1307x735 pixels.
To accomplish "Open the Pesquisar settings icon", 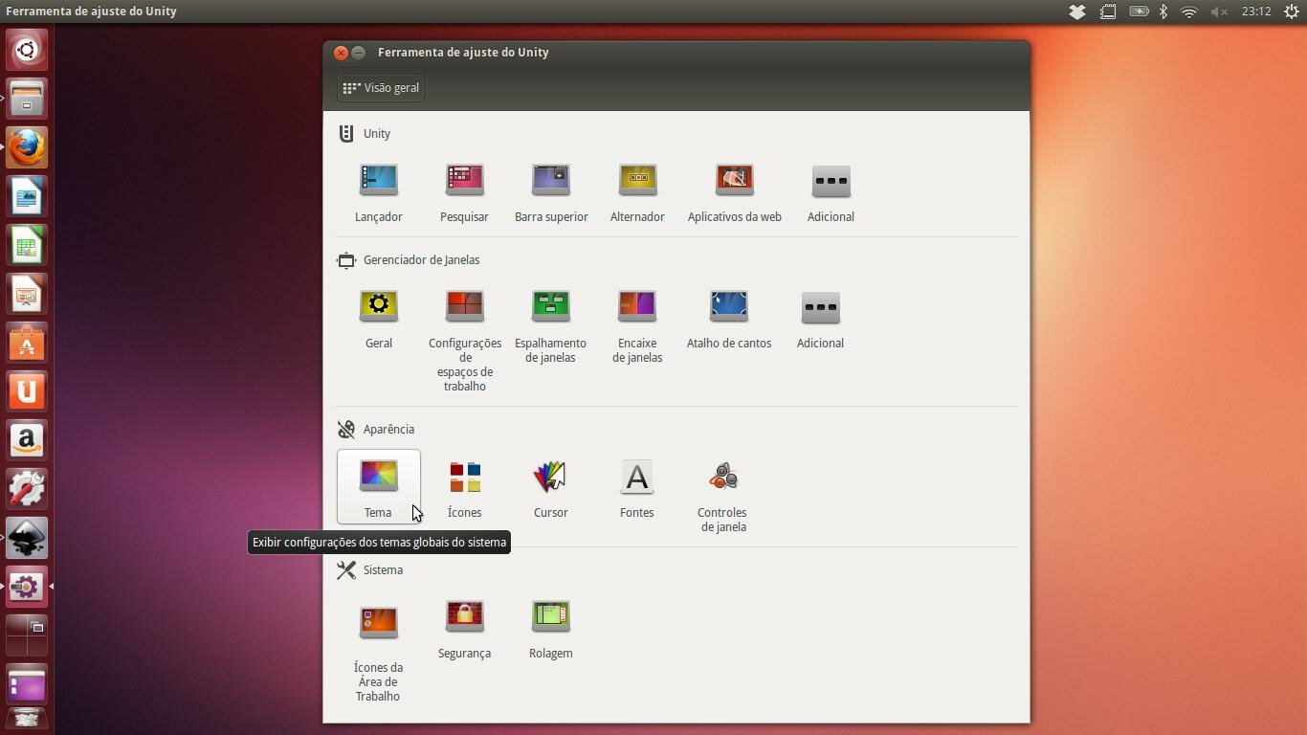I will click(465, 180).
